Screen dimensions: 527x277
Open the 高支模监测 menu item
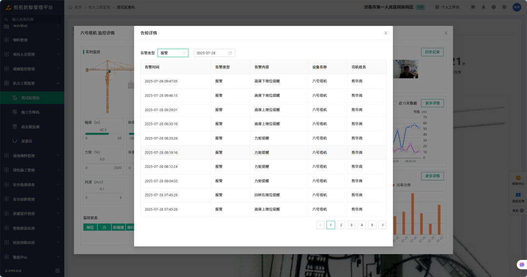coord(32,127)
